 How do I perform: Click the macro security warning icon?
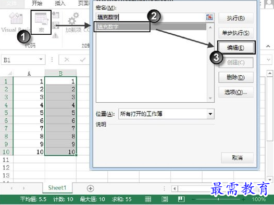point(55,36)
